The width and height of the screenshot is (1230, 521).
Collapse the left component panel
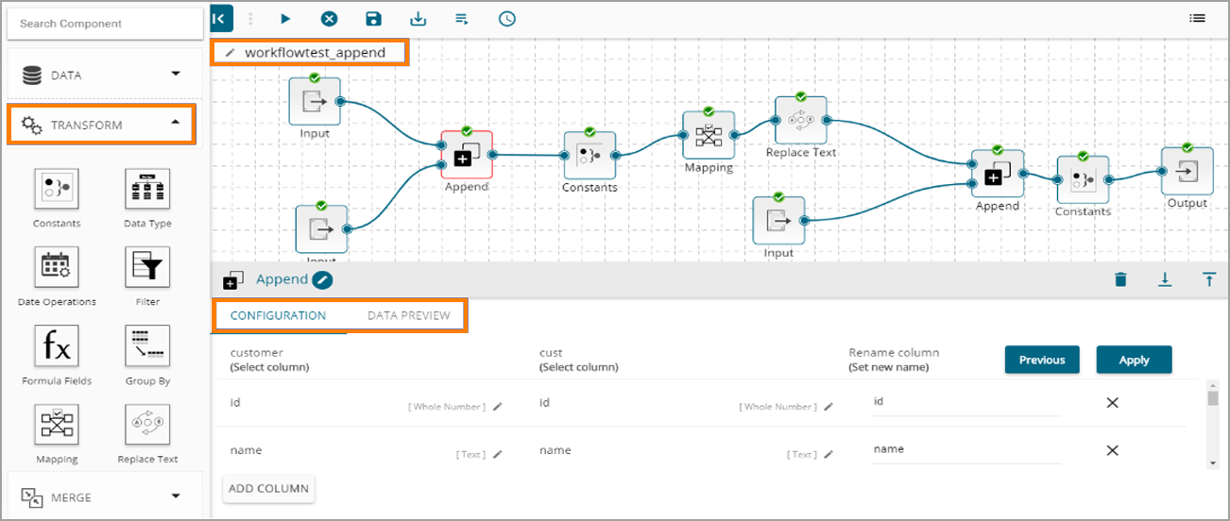coord(221,18)
